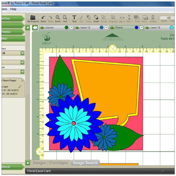The image size is (176, 176).
Task: Click the pencil edit icon in project card
Action: coord(20,86)
